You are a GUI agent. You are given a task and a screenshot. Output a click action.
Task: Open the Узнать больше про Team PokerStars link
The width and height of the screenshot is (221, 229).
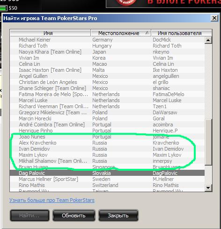coord(52,200)
